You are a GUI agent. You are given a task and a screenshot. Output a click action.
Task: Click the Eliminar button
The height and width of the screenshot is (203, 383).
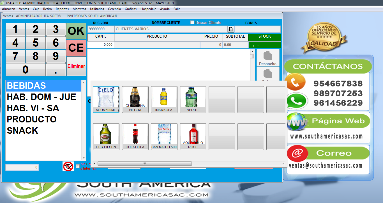point(76,66)
